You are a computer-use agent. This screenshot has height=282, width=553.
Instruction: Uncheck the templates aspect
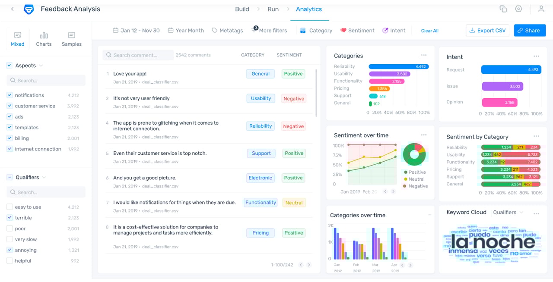click(x=10, y=127)
